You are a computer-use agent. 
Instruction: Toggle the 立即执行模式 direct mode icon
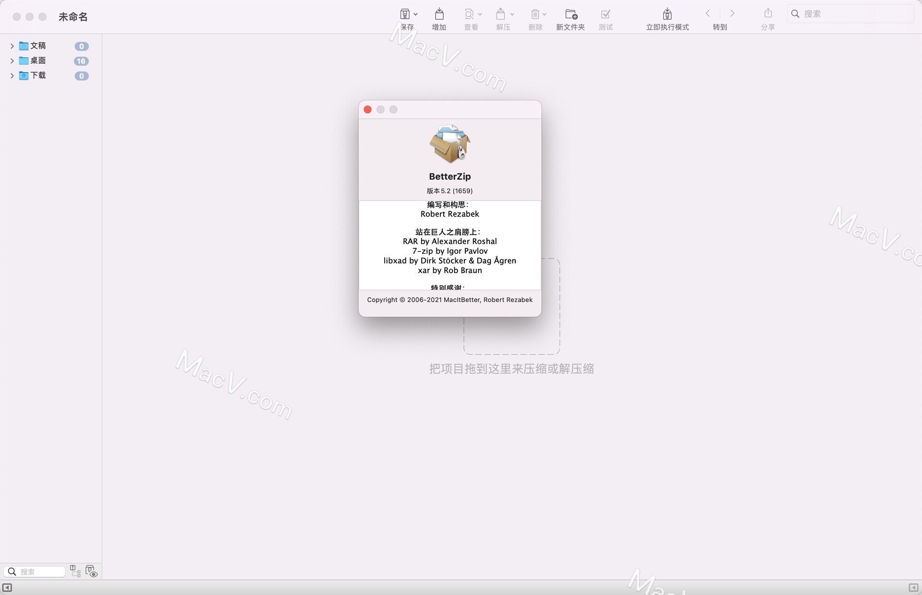point(667,14)
